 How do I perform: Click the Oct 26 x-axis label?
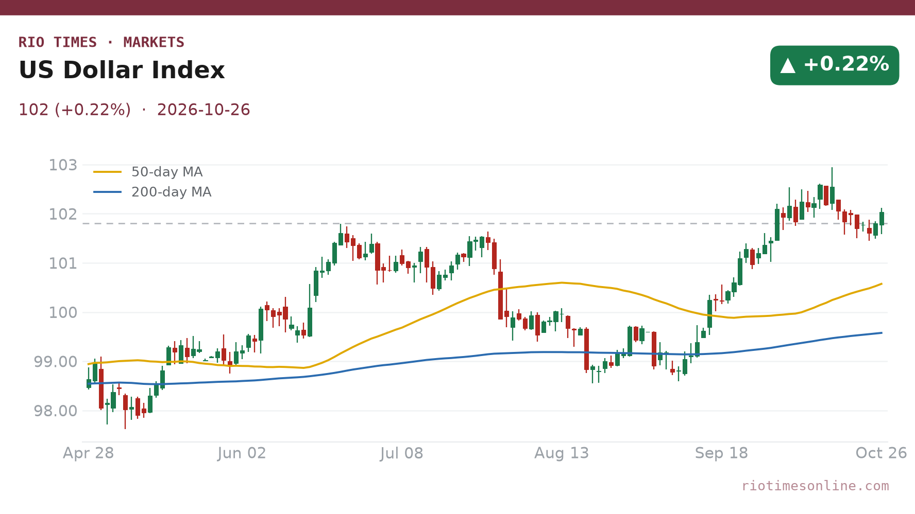click(x=881, y=453)
